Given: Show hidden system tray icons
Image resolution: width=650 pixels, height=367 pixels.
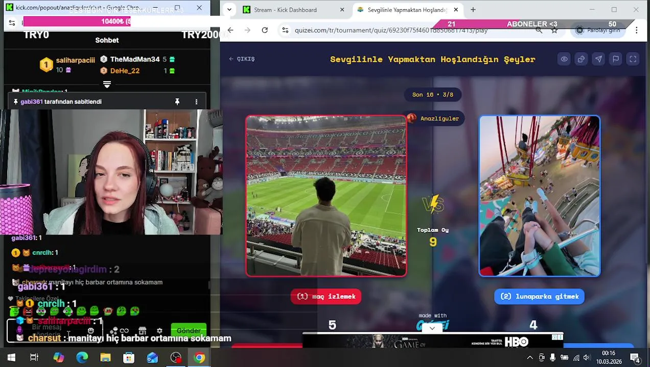Looking at the screenshot, I should click(x=530, y=358).
